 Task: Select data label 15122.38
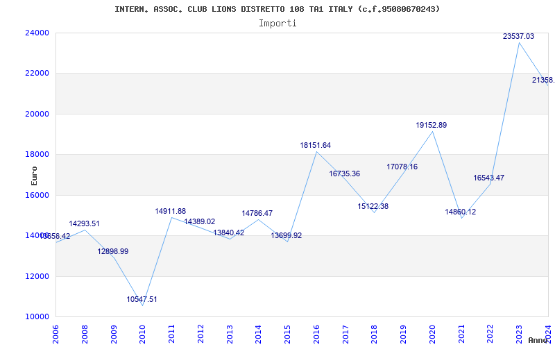pos(373,206)
